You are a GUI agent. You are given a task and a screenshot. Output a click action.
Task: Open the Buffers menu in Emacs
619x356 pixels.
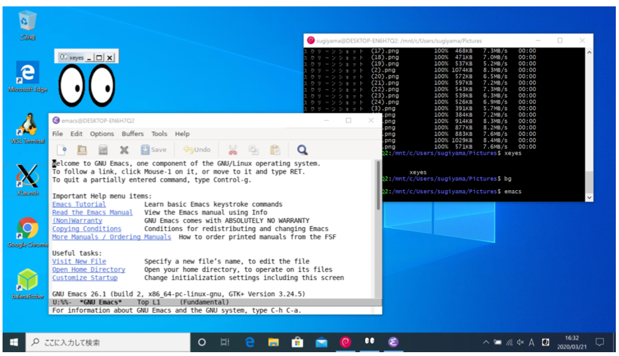click(133, 134)
